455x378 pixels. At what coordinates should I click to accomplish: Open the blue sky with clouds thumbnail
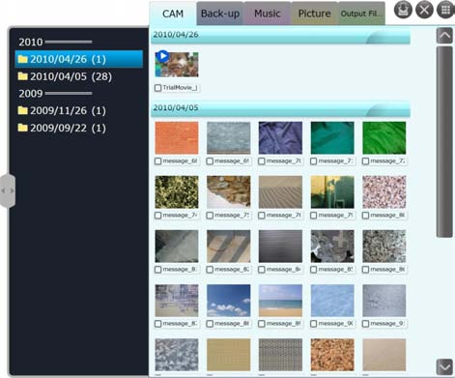click(x=228, y=301)
